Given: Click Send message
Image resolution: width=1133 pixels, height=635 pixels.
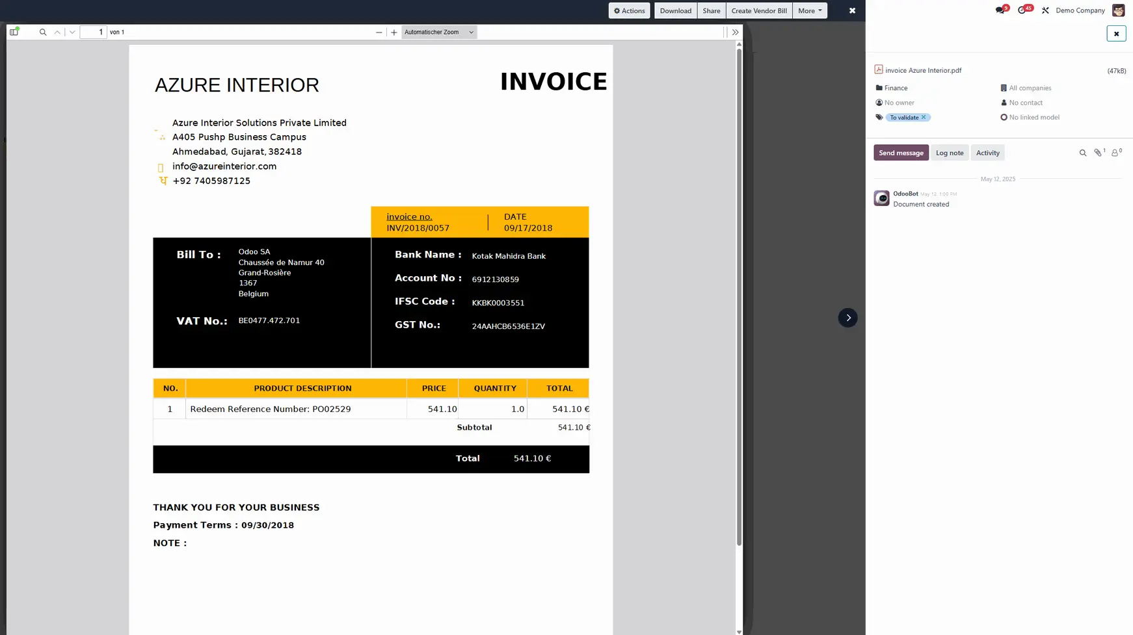Looking at the screenshot, I should coord(901,153).
